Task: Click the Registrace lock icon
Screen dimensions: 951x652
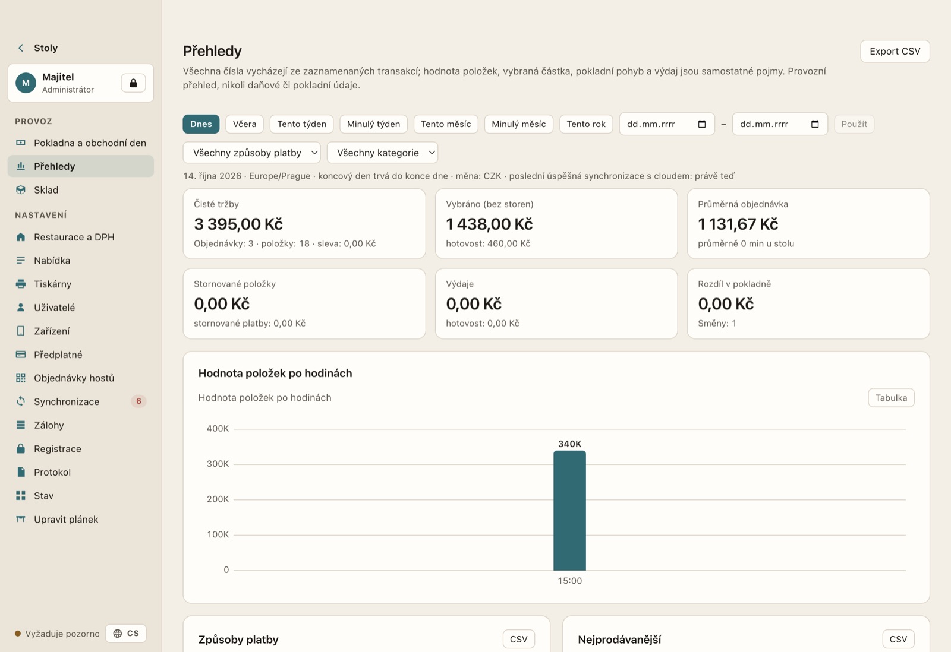Action: [x=21, y=448]
